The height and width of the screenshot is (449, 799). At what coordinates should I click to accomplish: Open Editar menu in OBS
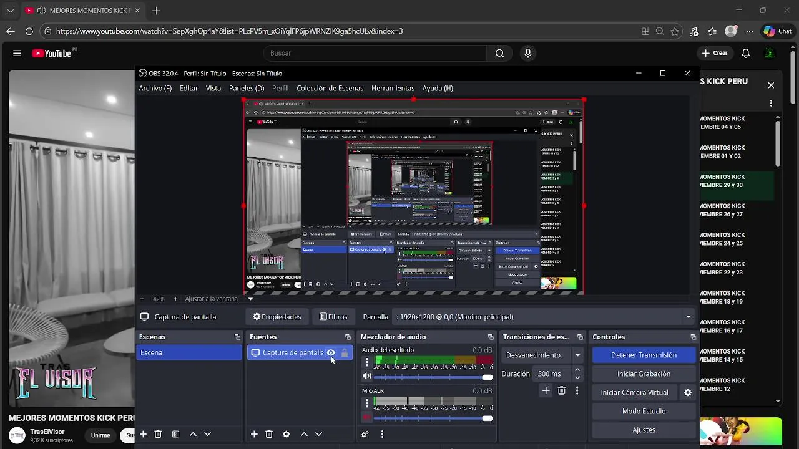pyautogui.click(x=189, y=89)
